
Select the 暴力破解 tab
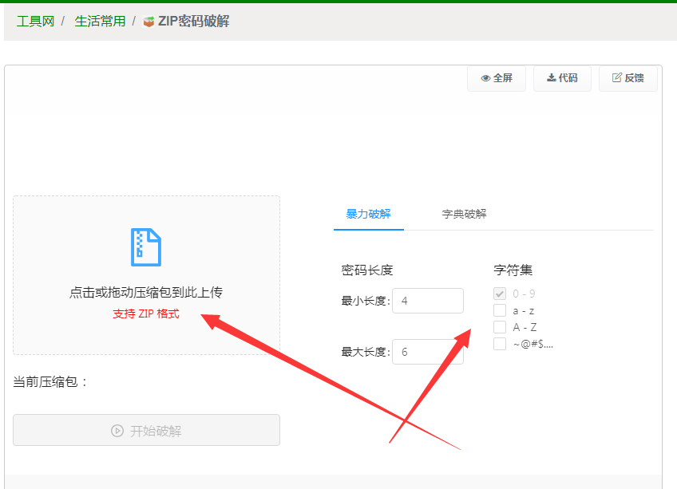point(368,214)
